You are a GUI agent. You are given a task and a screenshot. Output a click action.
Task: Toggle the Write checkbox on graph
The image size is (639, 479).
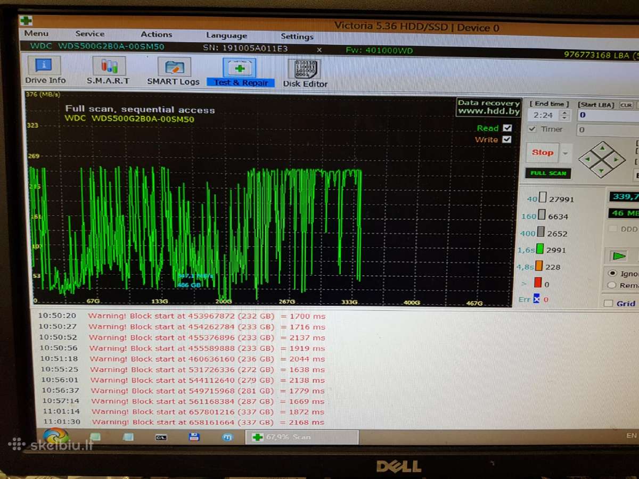pos(506,139)
